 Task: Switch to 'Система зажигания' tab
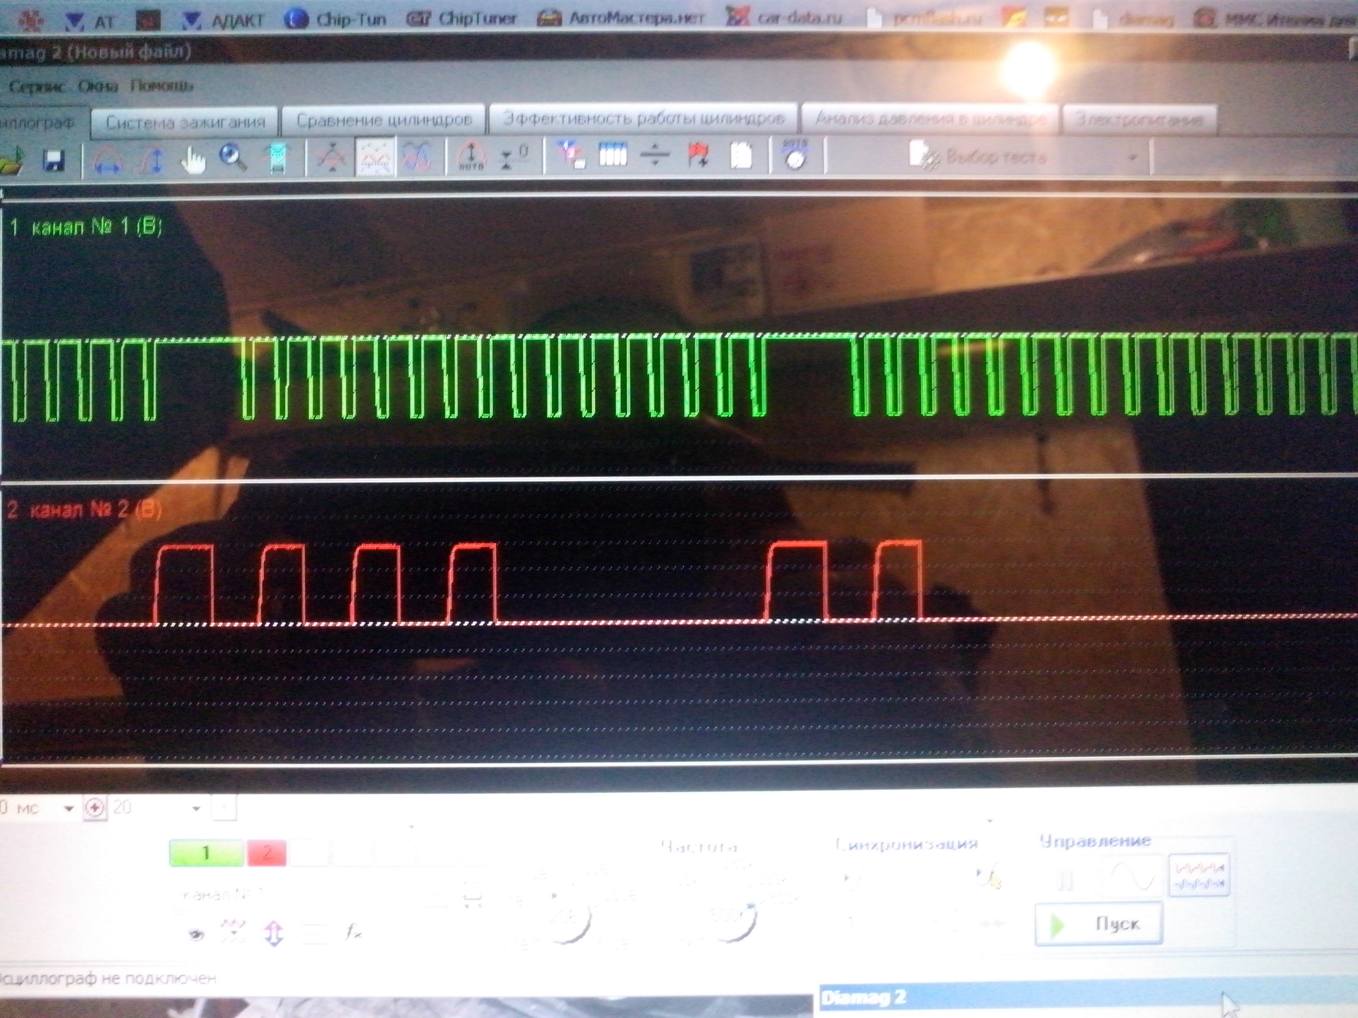(186, 122)
